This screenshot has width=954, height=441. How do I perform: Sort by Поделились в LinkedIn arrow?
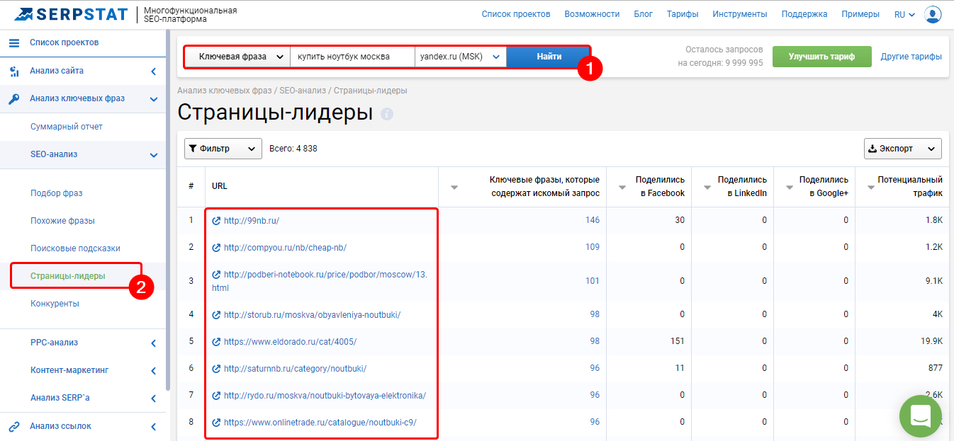(x=707, y=188)
